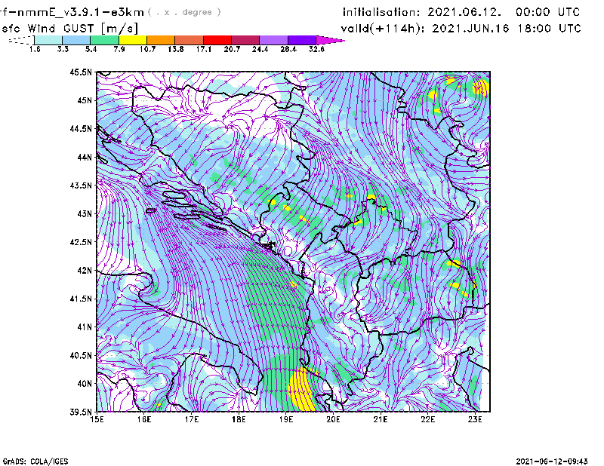This screenshot has width=604, height=466.
Task: Click the 41N latitude label
Action: click(85, 327)
